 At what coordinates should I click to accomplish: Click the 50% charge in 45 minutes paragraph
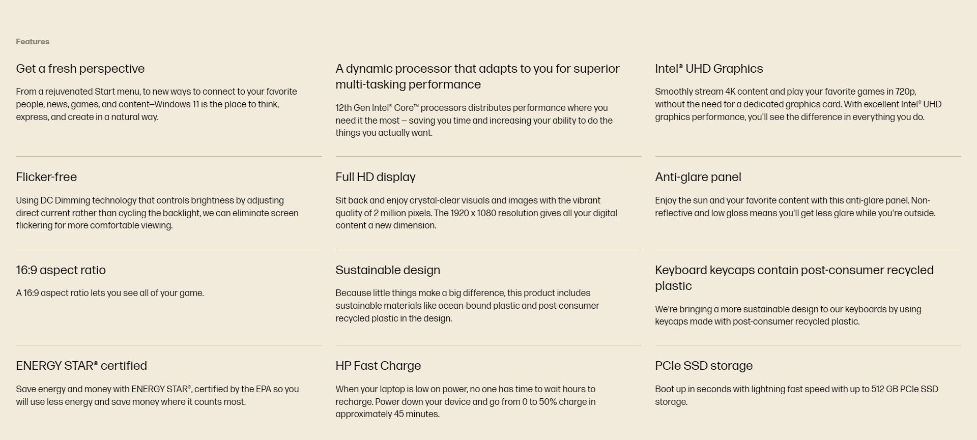click(465, 402)
